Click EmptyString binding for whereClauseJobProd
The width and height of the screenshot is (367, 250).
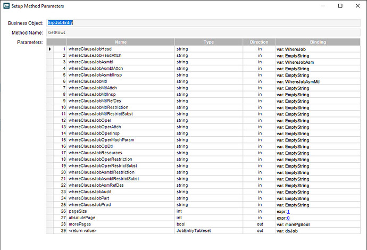point(318,205)
